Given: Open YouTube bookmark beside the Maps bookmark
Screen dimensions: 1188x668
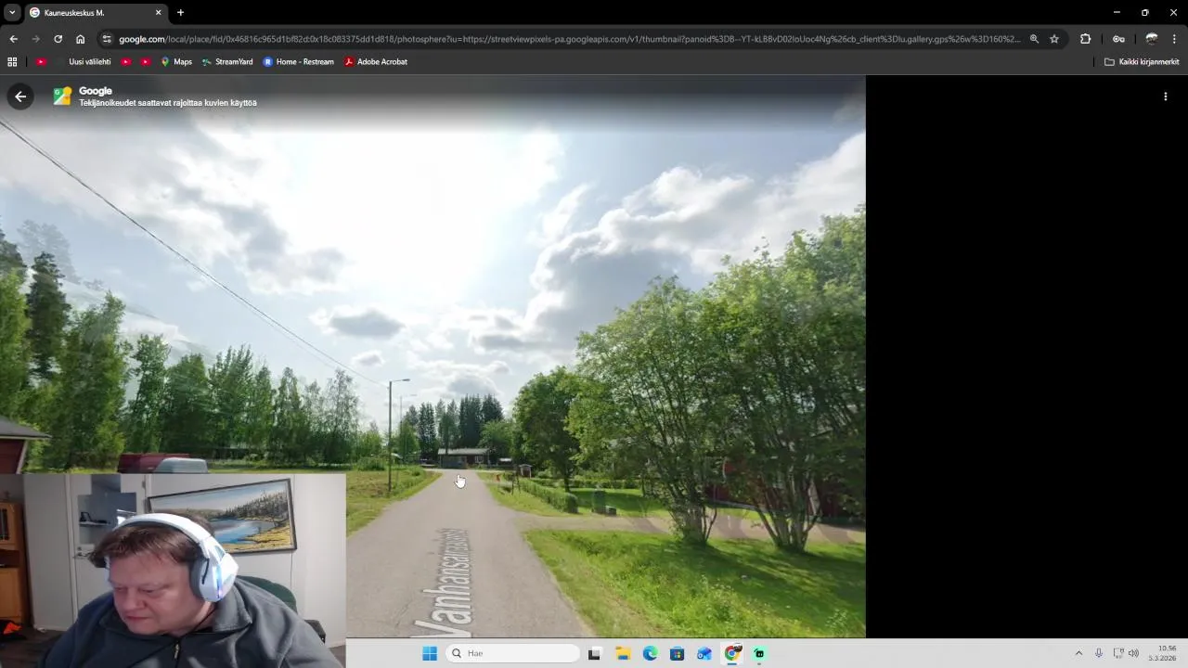Looking at the screenshot, I should tap(146, 62).
